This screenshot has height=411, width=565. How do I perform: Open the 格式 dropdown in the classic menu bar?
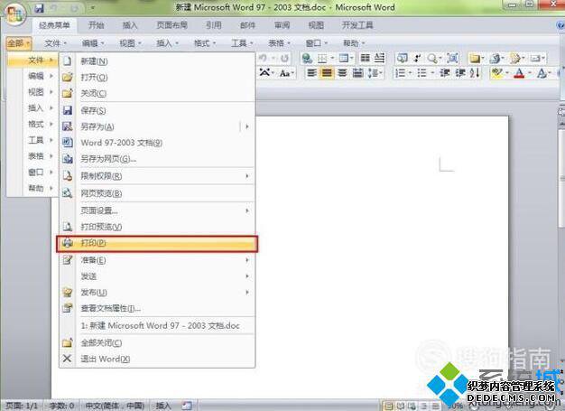(x=204, y=43)
